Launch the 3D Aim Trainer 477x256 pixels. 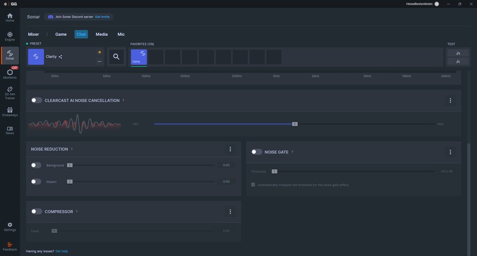(10, 93)
